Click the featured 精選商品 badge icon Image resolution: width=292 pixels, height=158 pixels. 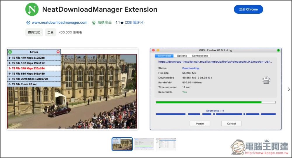94,22
